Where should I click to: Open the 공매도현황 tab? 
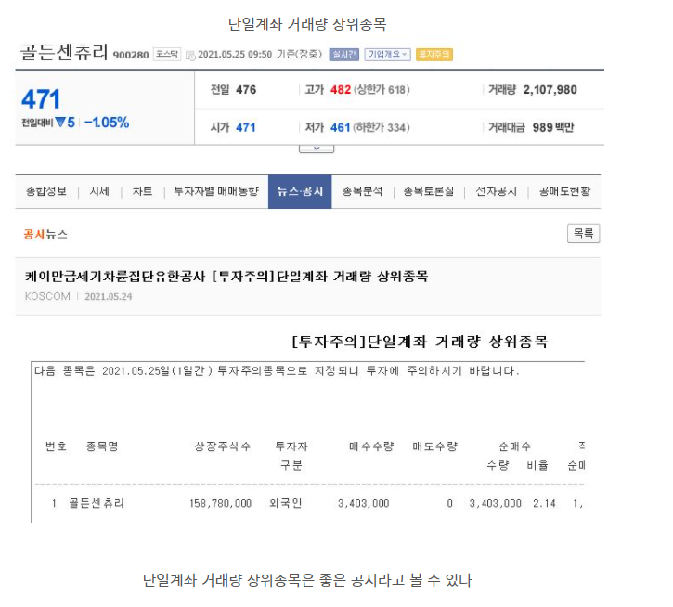coord(564,191)
